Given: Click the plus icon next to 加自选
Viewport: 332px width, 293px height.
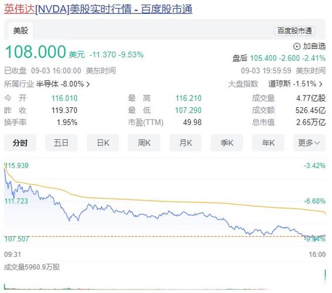Looking at the screenshot, I should tap(297, 46).
